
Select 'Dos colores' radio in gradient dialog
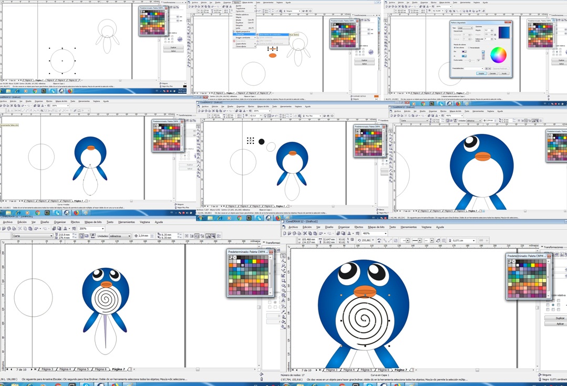(x=455, y=48)
